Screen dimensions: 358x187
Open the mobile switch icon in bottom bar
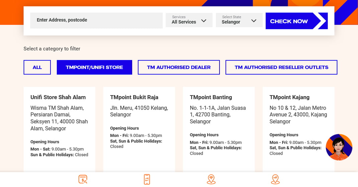(147, 179)
